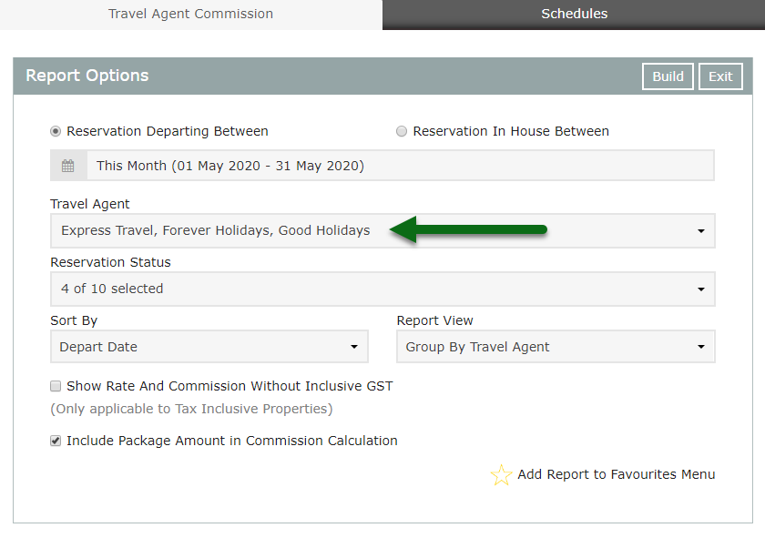Open the Depart Date sort dropdown
Image resolution: width=765 pixels, height=538 pixels.
click(209, 347)
